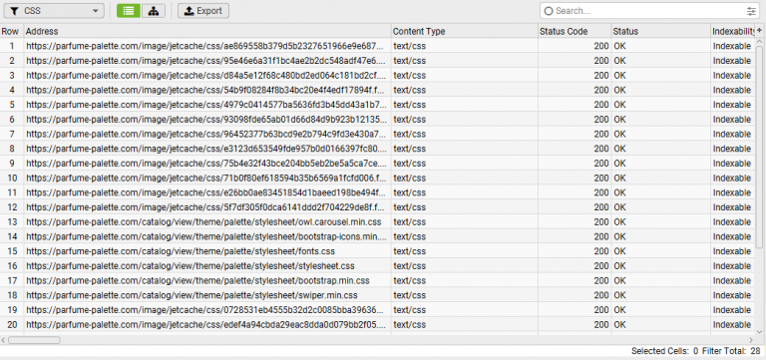Image resolution: width=766 pixels, height=360 pixels.
Task: Click the Export button
Action: pyautogui.click(x=203, y=11)
